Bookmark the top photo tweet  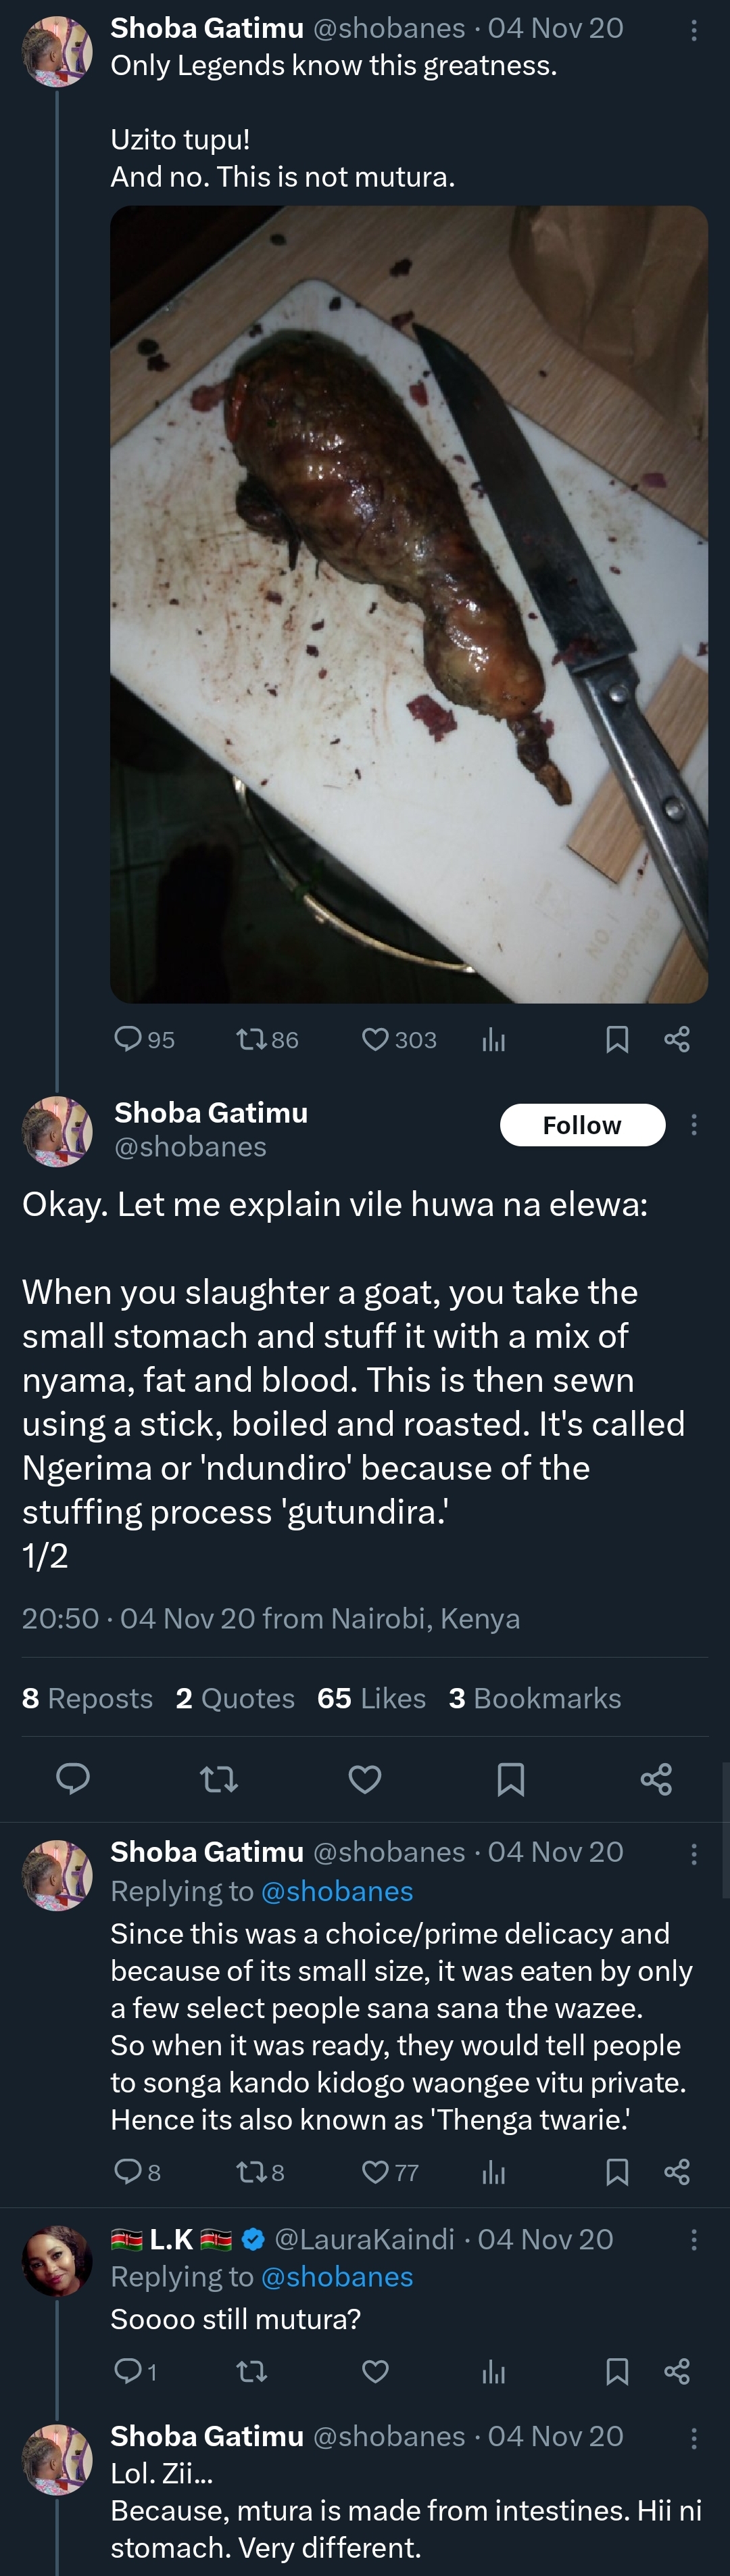[x=617, y=1040]
